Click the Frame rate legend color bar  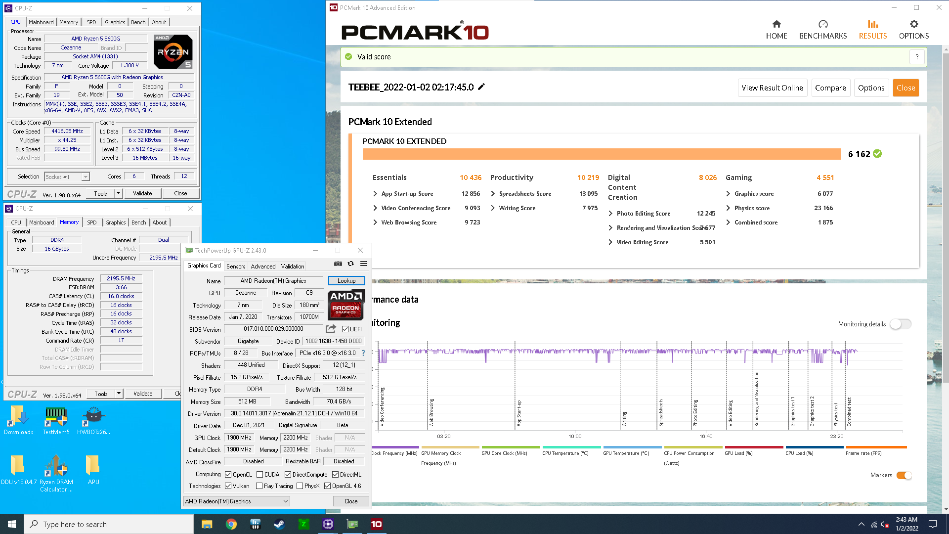point(876,447)
